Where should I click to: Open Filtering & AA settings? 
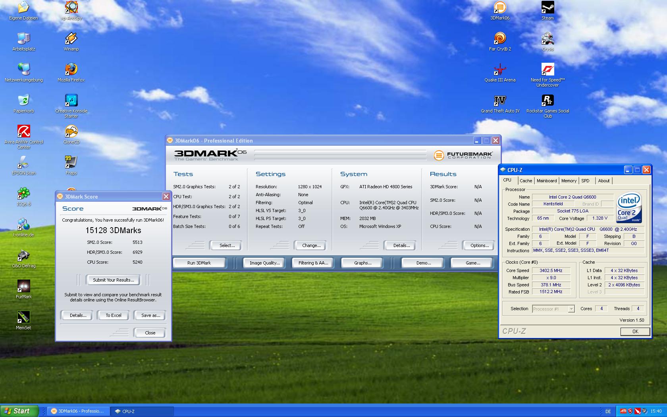point(313,263)
